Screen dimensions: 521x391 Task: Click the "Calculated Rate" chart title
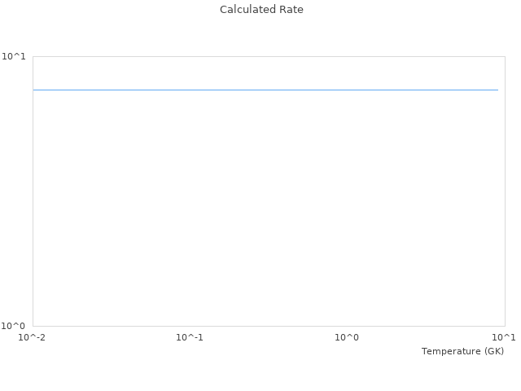click(x=261, y=10)
